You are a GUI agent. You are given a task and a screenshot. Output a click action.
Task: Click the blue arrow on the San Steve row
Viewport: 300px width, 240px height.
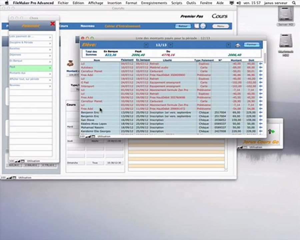[x=261, y=120]
